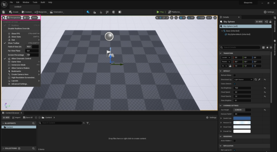Click the Field of View value field
277x152 pixels.
[32, 47]
